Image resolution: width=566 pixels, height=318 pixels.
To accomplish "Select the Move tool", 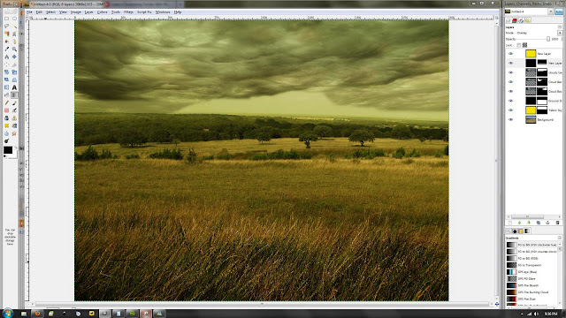I will tap(14, 57).
